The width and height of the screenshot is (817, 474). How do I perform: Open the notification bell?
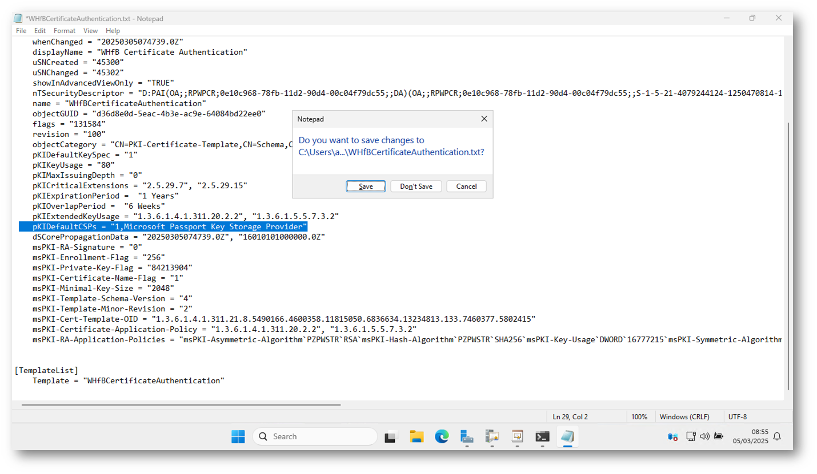(777, 437)
